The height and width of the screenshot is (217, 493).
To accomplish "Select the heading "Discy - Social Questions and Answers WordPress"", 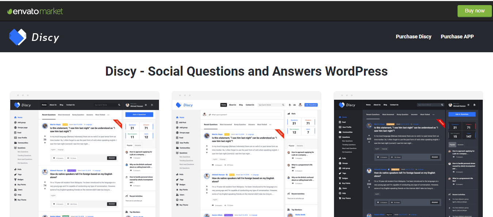I will (246, 71).
